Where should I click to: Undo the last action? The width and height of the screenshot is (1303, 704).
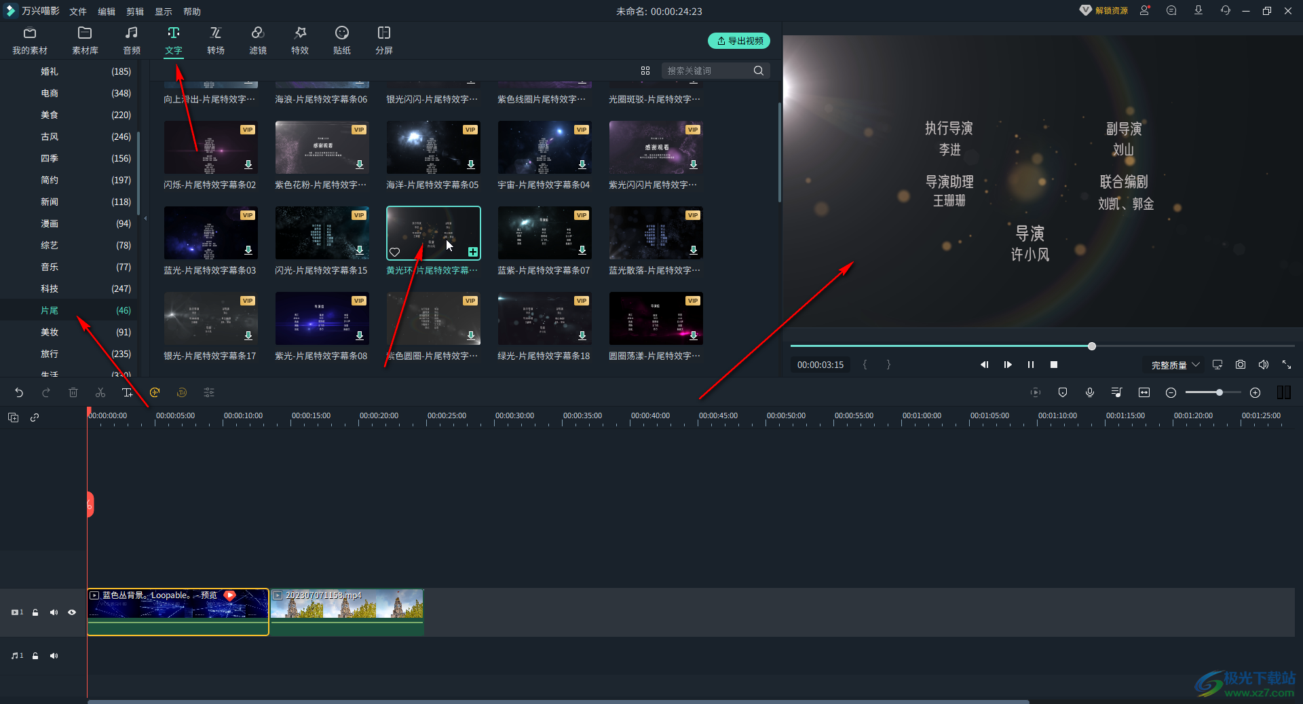click(x=19, y=392)
